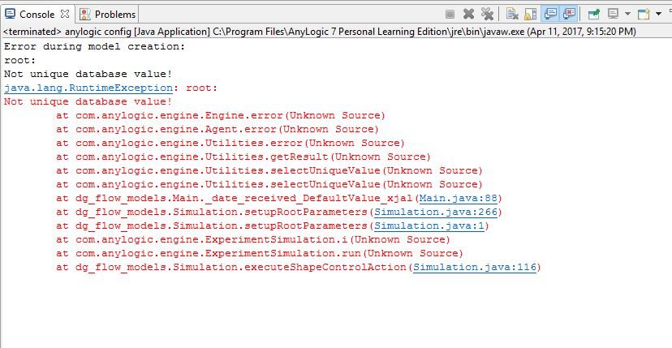Click the Console tab monitor icon
The height and width of the screenshot is (348, 672).
[10, 14]
